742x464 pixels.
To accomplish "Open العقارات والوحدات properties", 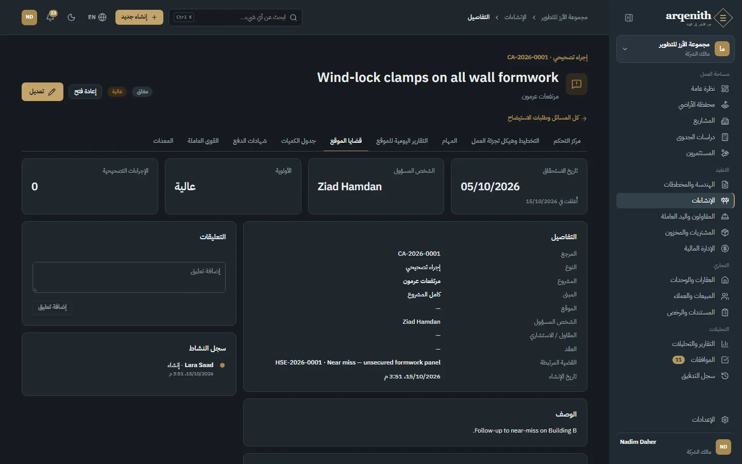I will pos(674,280).
